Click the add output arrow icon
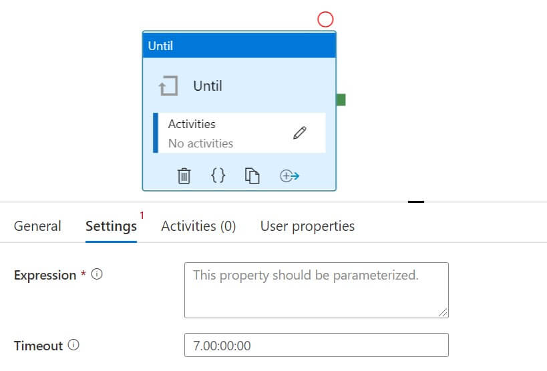The width and height of the screenshot is (547, 371). click(x=289, y=175)
